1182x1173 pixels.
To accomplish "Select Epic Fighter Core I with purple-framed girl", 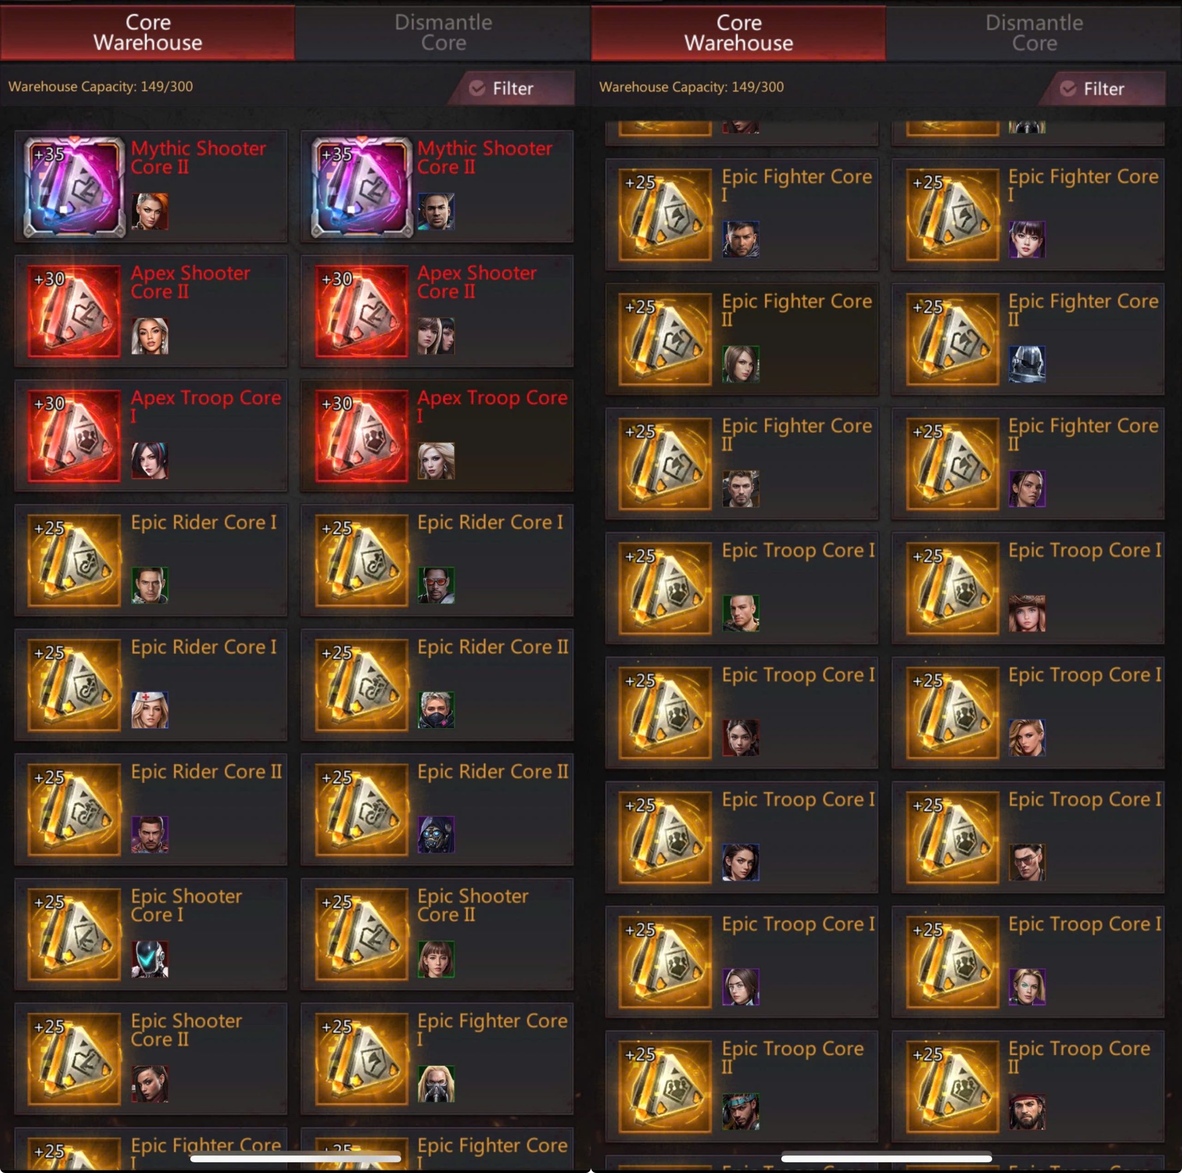I will pos(1028,214).
